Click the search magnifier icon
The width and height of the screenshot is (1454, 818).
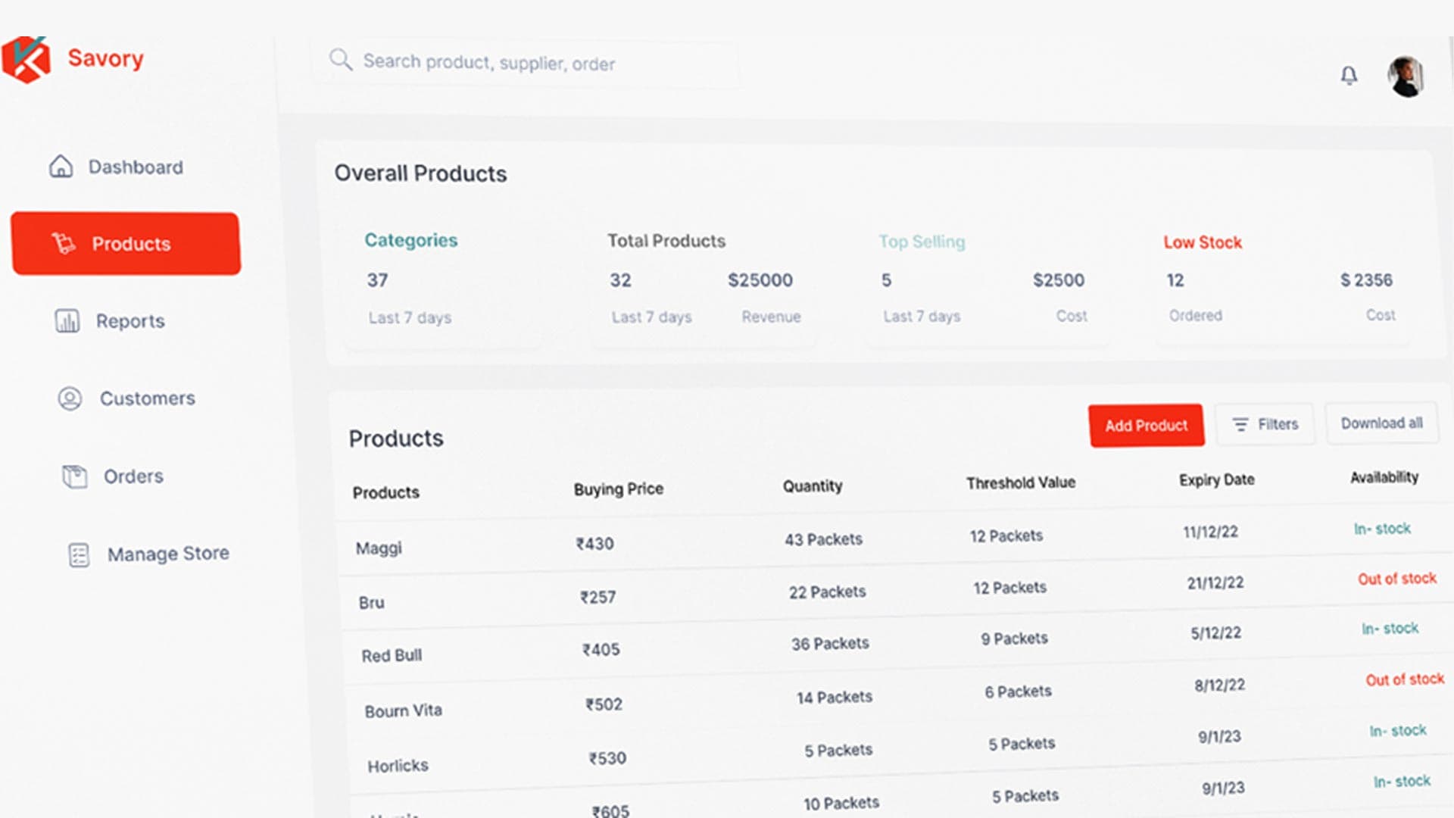coord(341,59)
